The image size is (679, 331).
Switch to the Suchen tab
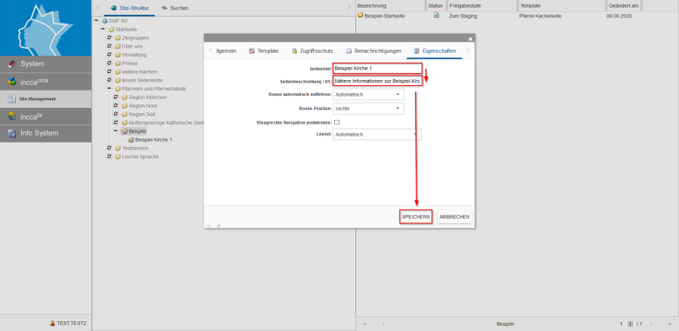coord(174,8)
